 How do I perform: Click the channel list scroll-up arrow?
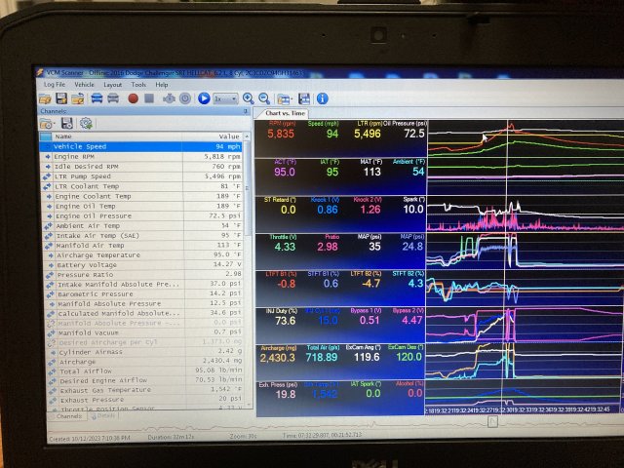coord(247,136)
